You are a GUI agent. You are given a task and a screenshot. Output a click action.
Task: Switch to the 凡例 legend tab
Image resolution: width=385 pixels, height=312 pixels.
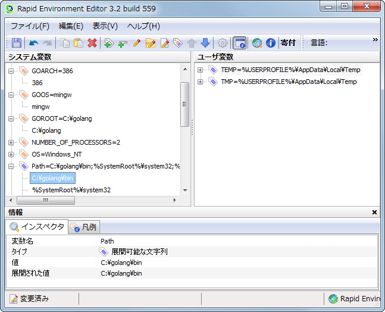coord(84,227)
